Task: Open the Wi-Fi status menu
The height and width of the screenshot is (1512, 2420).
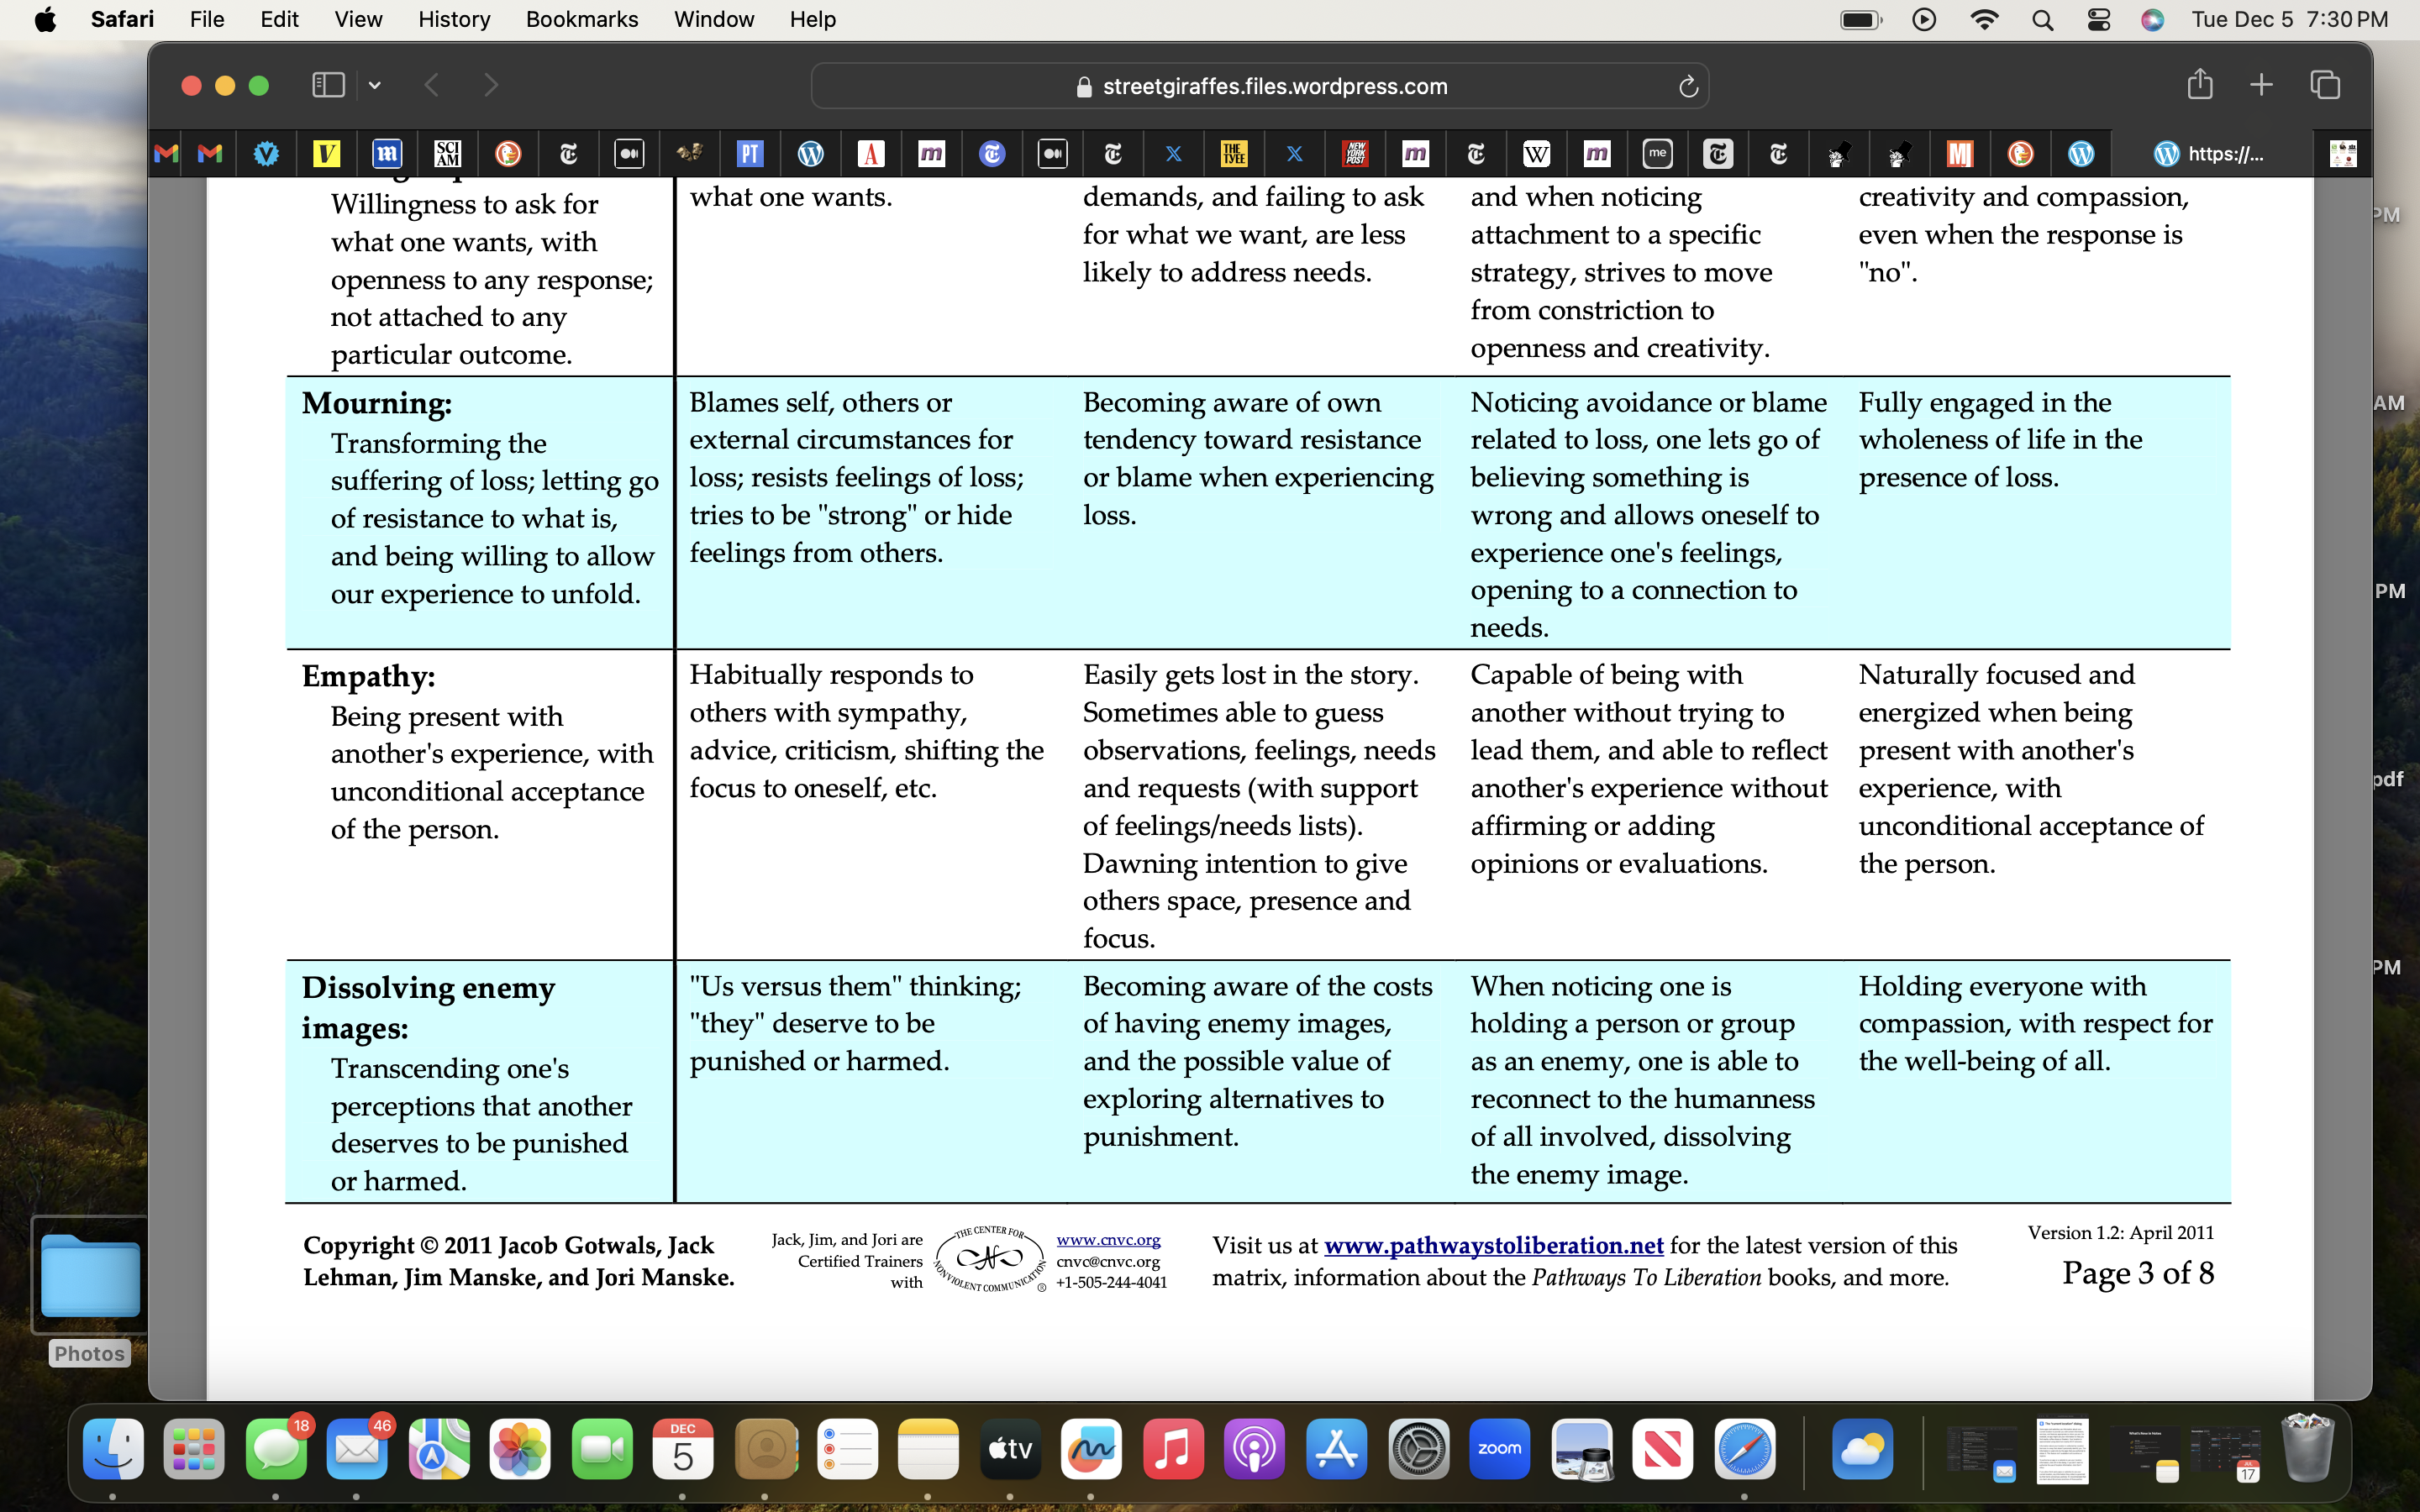Action: [1984, 19]
